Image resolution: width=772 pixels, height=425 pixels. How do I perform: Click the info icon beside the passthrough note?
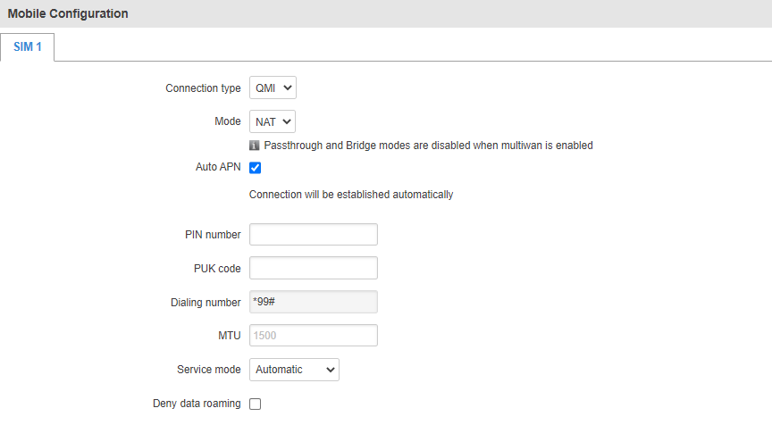pos(255,145)
